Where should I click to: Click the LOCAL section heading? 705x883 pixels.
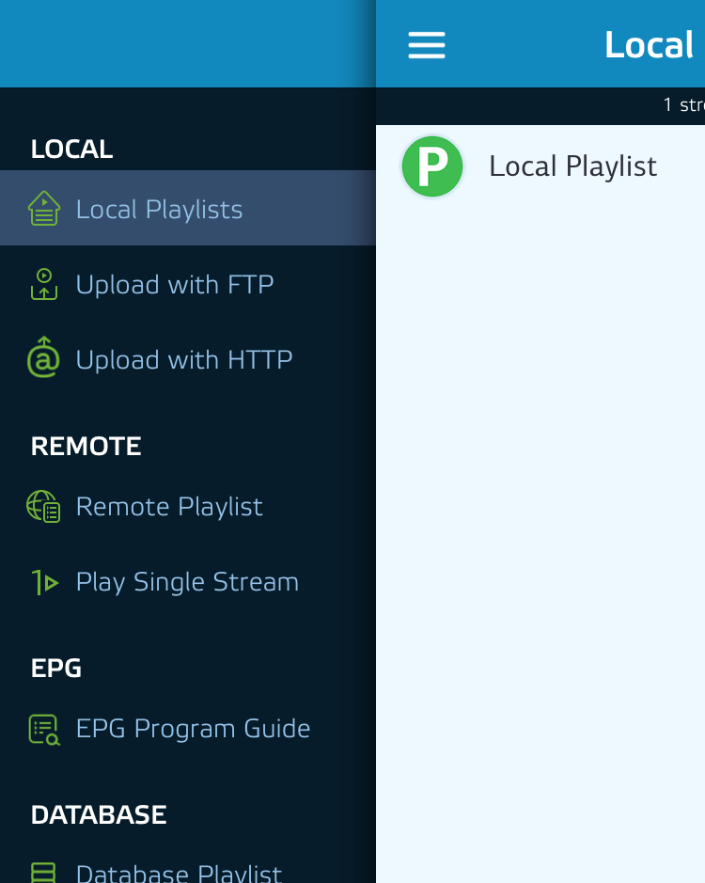click(71, 149)
